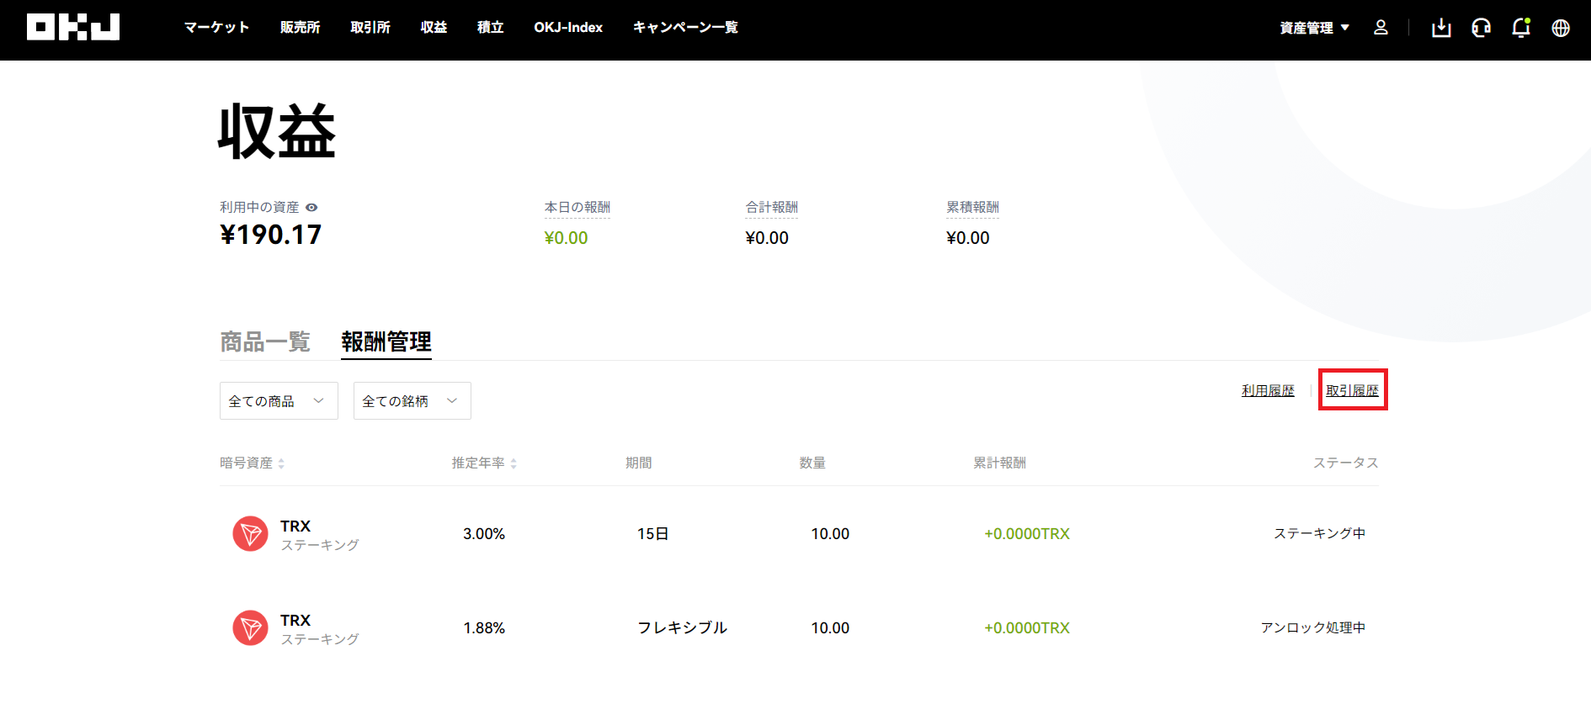1591x709 pixels.
Task: Click the 本日の報酬 label
Action: pyautogui.click(x=577, y=207)
